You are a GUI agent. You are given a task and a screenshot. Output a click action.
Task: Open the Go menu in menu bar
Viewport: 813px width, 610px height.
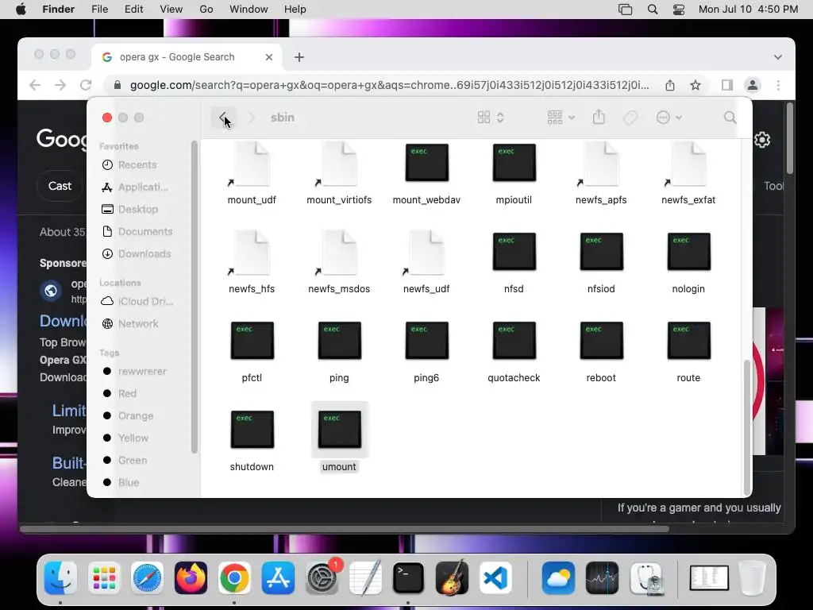pyautogui.click(x=206, y=10)
